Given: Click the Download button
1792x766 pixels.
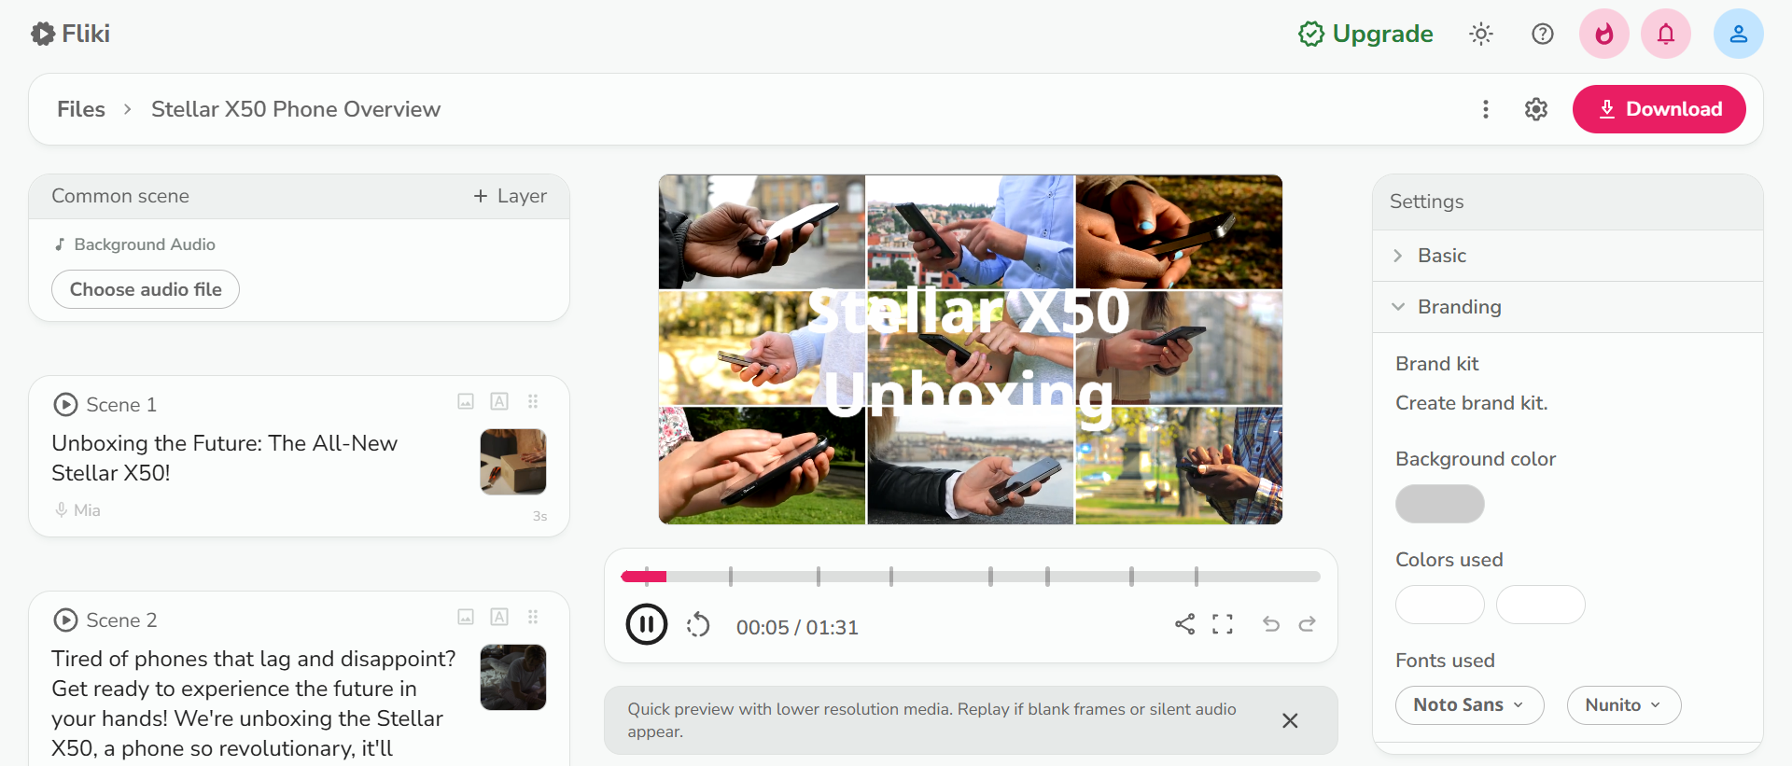Looking at the screenshot, I should click(1659, 109).
